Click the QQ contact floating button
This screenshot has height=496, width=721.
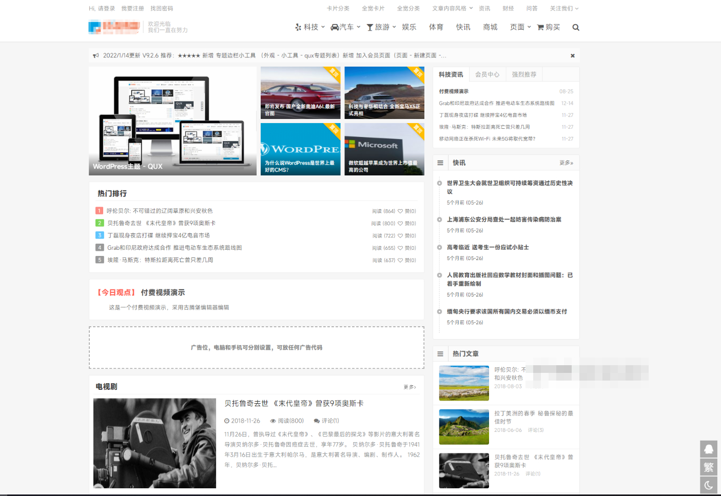[x=709, y=449]
